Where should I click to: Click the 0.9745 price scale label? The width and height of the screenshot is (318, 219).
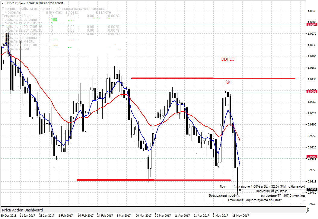pyautogui.click(x=312, y=204)
